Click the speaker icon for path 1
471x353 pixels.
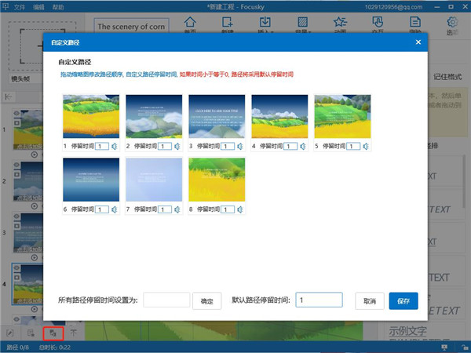115,146
